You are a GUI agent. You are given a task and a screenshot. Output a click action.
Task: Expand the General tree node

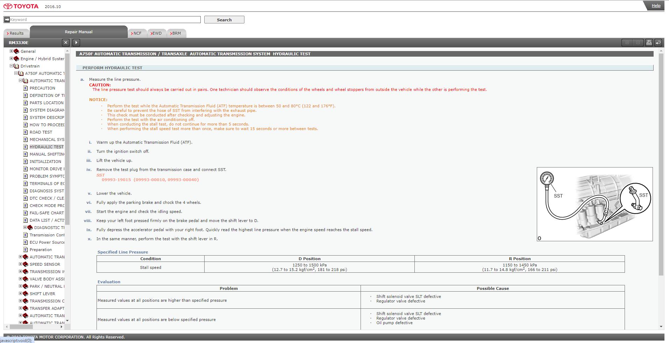(x=11, y=51)
